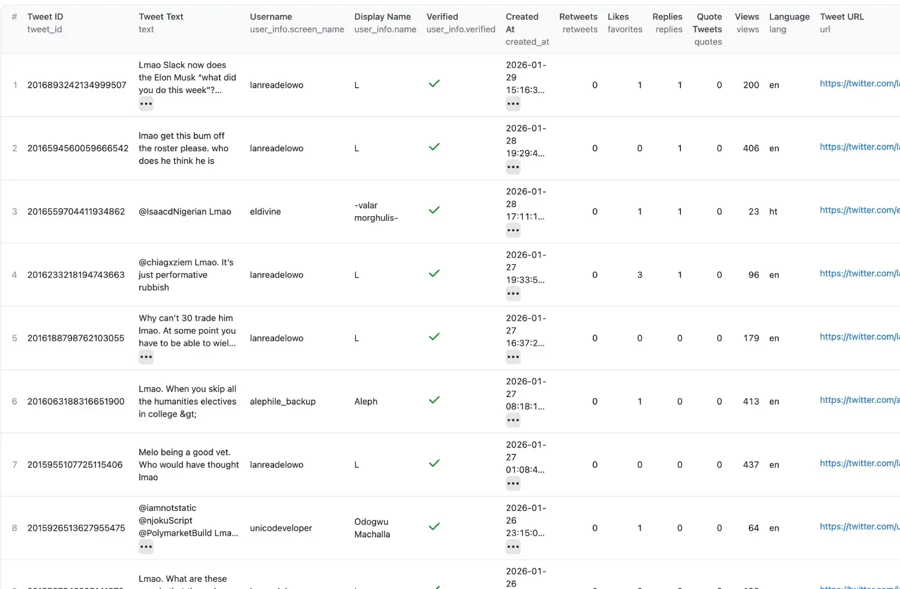Expand truncated tweet text in row 8

coord(146,547)
